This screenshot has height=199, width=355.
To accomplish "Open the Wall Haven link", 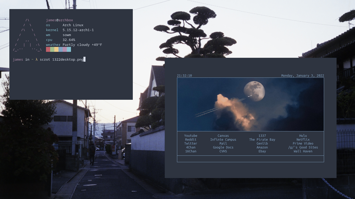I will pos(303,151).
